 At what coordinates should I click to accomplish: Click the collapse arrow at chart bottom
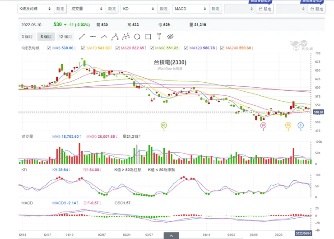171,235
